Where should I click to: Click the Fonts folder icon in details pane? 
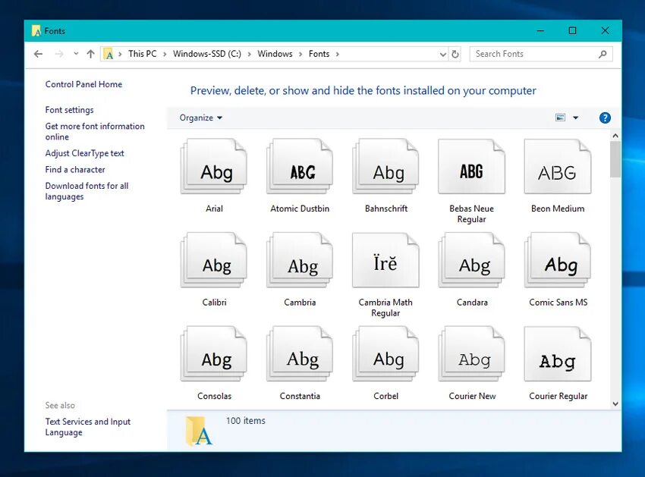[199, 431]
